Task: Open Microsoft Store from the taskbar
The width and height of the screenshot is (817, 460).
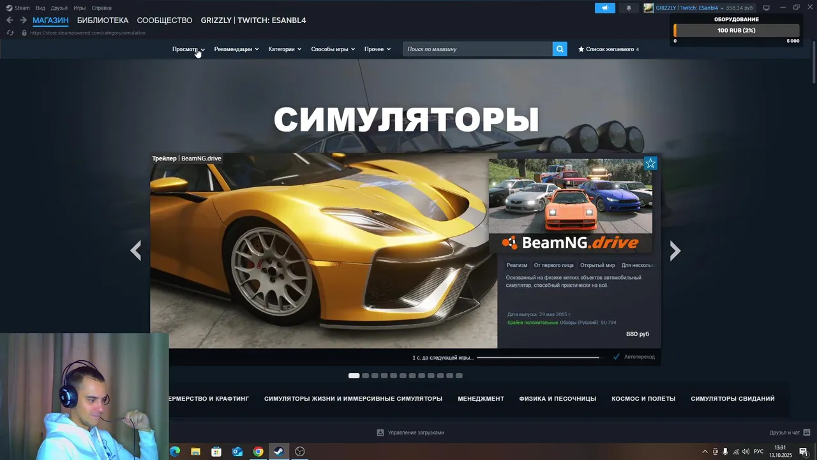Action: point(216,452)
